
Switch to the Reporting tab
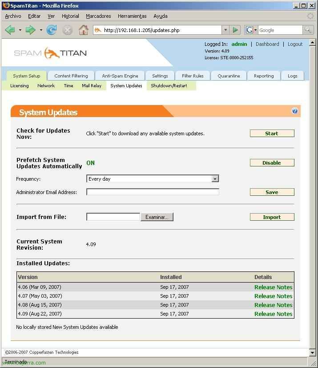pos(264,76)
